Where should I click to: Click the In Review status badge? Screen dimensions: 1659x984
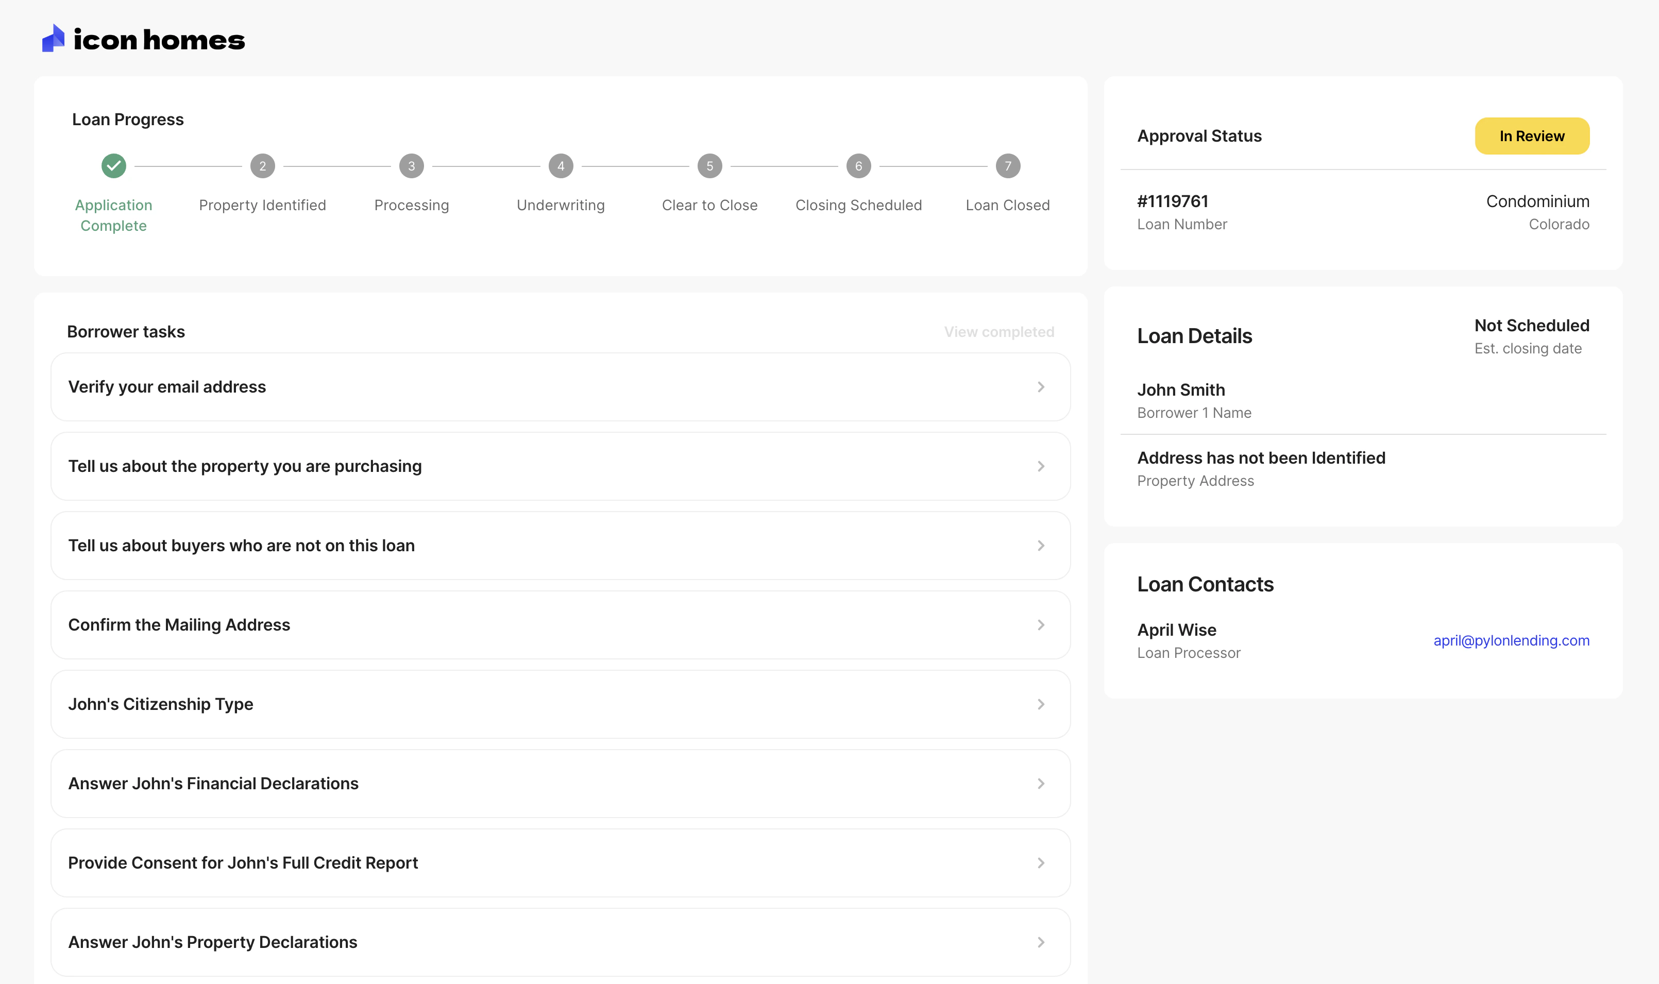1532,135
